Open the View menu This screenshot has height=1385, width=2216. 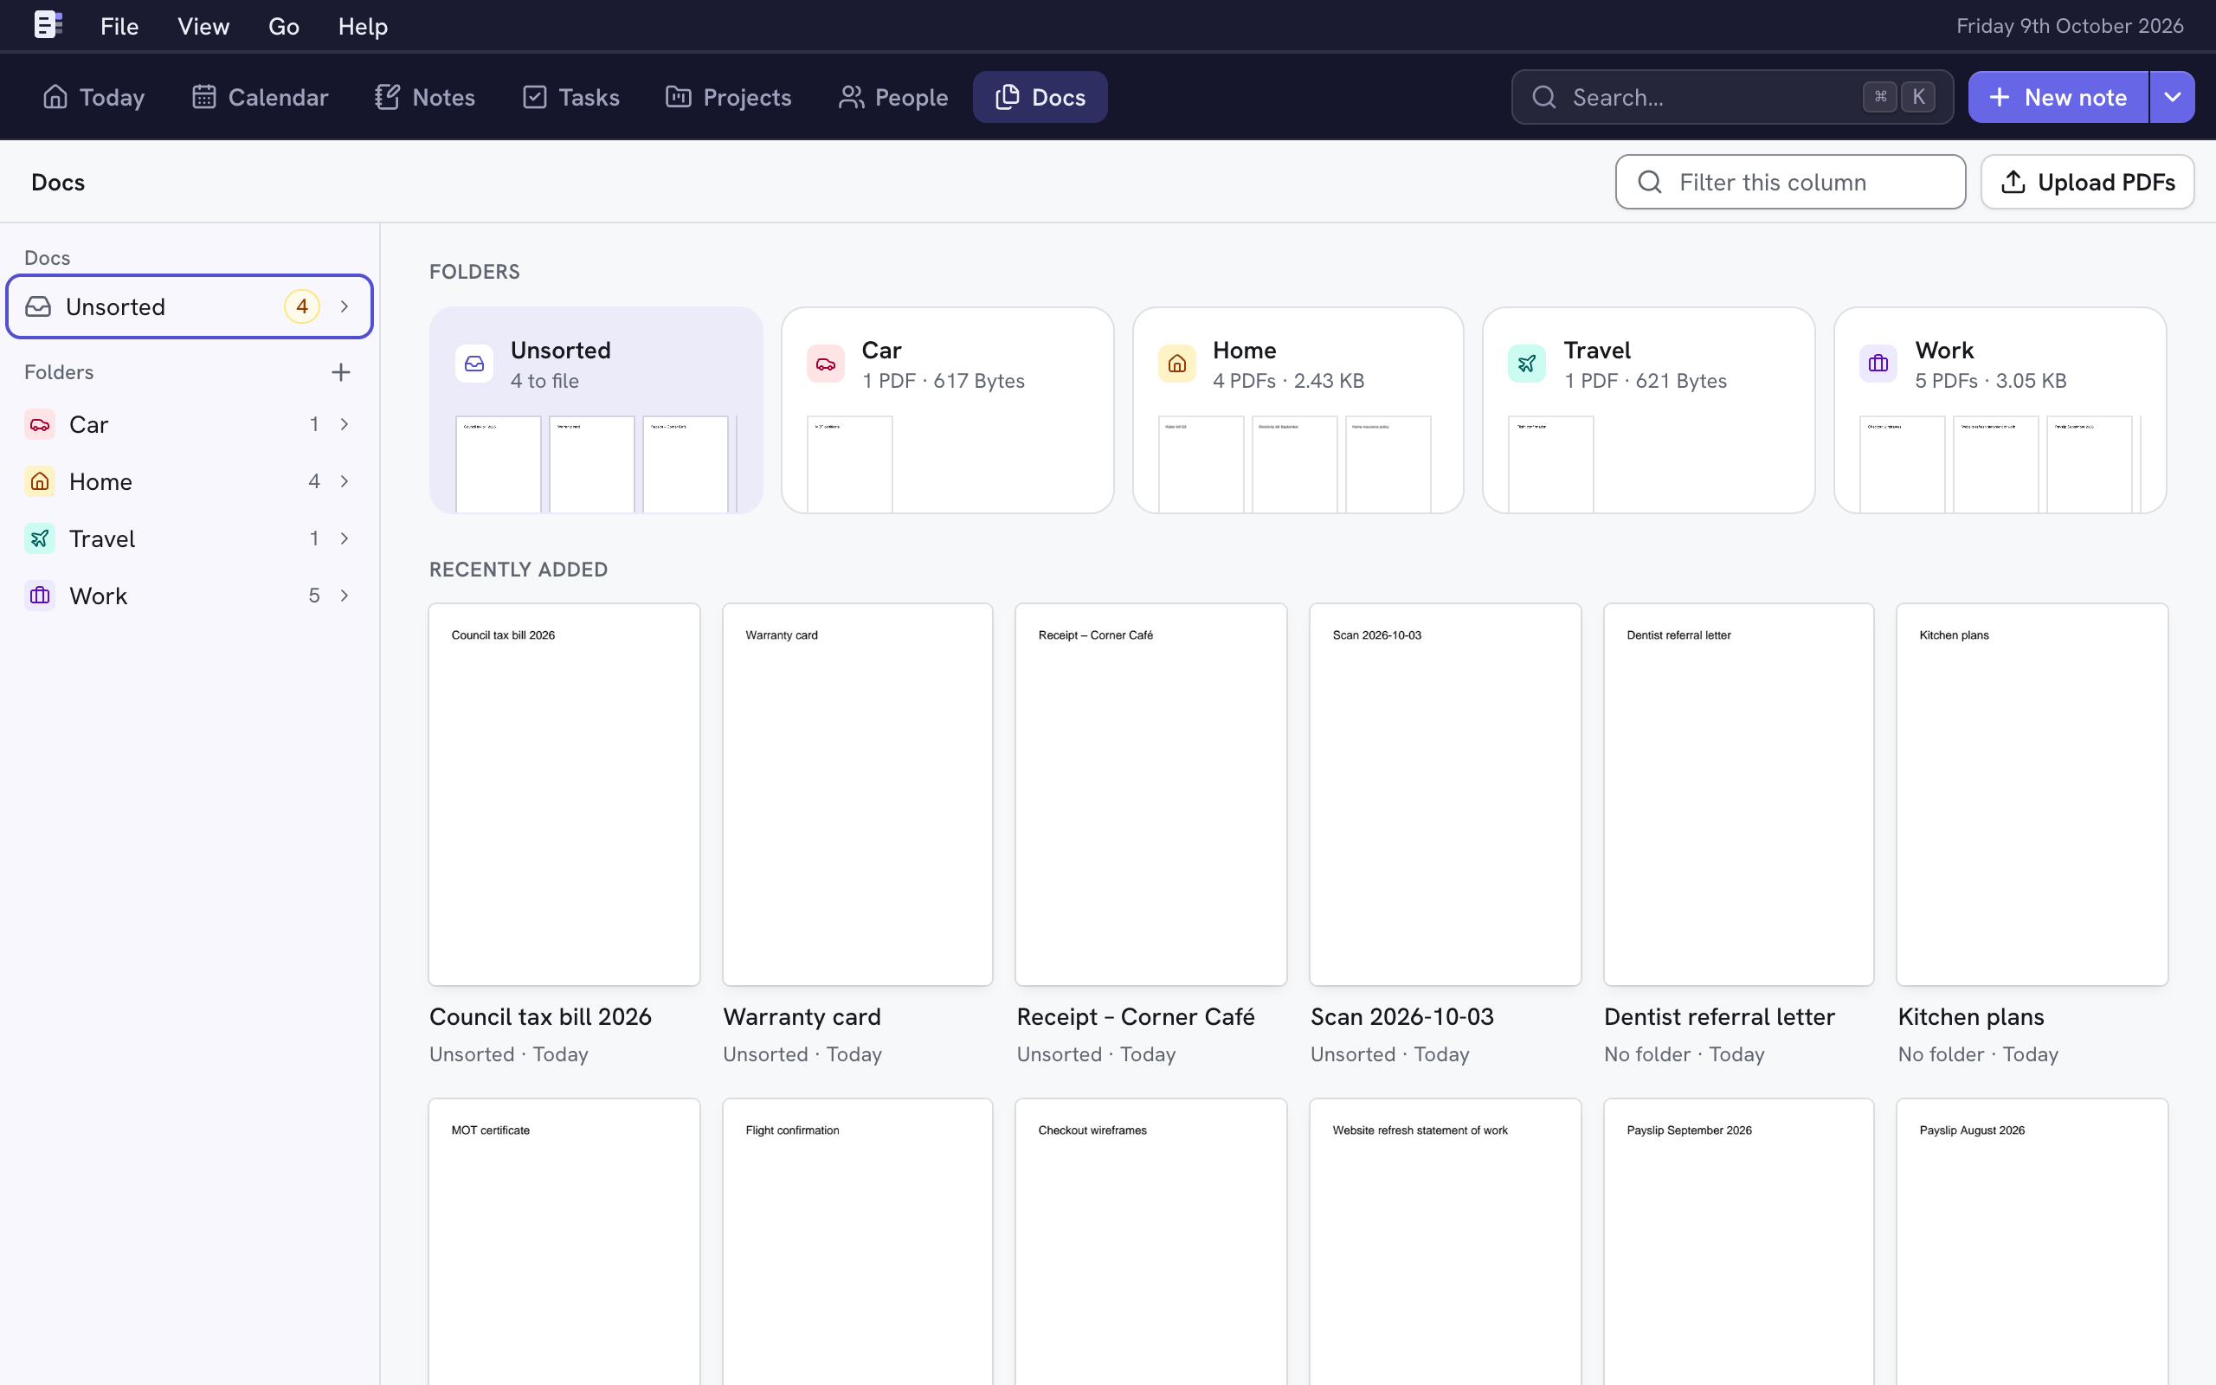[x=203, y=26]
